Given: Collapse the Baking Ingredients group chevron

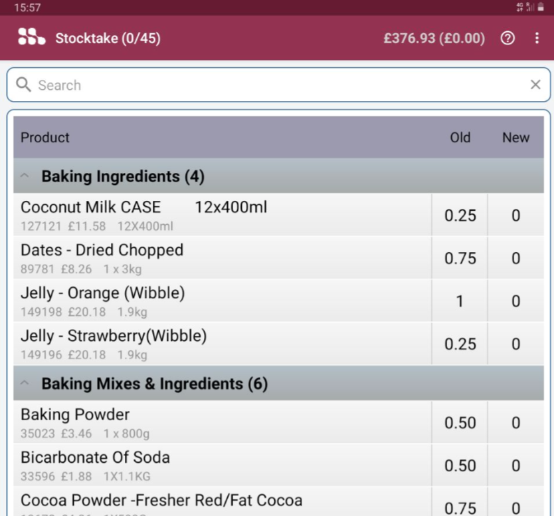Looking at the screenshot, I should click(25, 176).
